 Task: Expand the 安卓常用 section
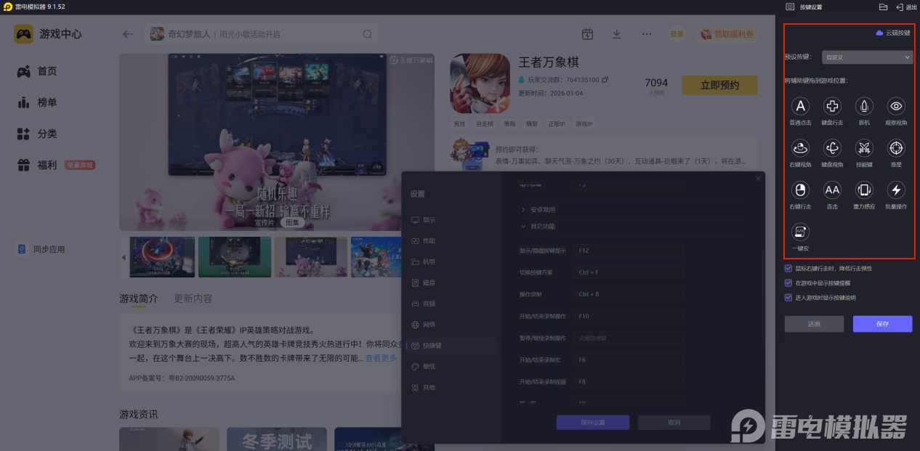pos(538,210)
